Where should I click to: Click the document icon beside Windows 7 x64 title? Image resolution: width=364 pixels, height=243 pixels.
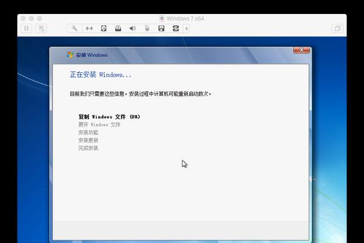click(x=162, y=19)
